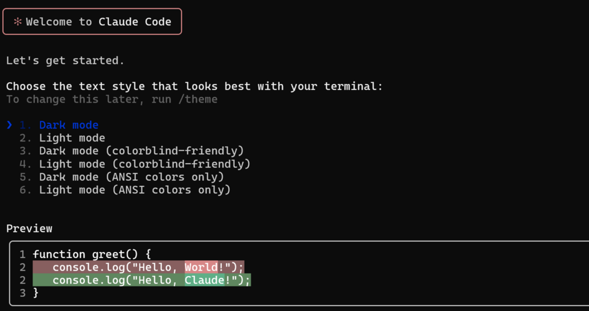The image size is (589, 311).
Task: Click the "function greet() {" code line
Action: click(x=92, y=254)
